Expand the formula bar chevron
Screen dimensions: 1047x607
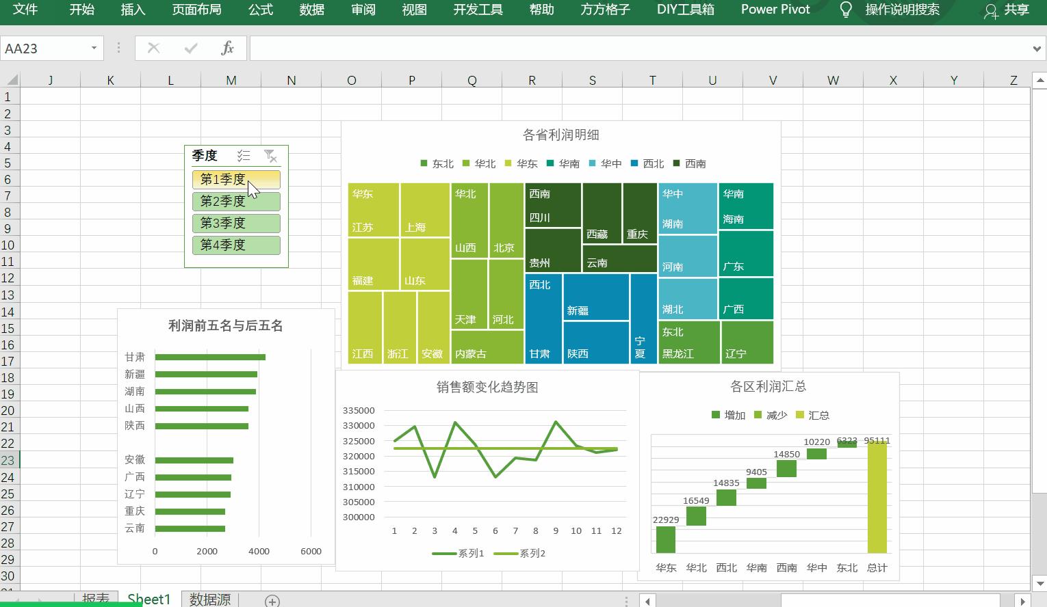pos(1037,49)
